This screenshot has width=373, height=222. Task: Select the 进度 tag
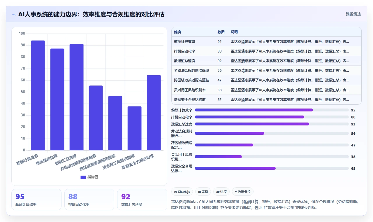point(221,192)
